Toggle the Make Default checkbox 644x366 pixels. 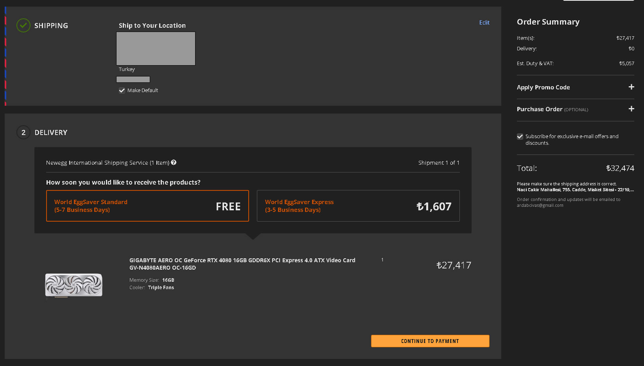click(122, 90)
